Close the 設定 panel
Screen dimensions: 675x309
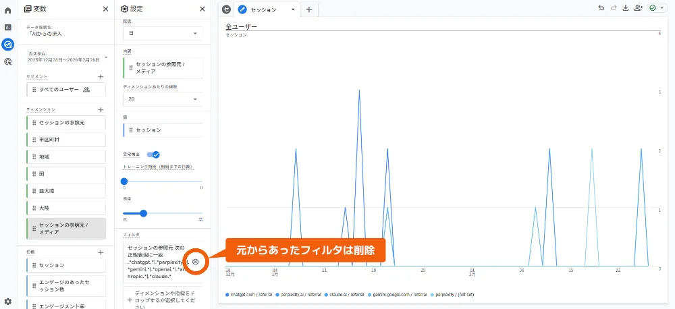pos(202,9)
